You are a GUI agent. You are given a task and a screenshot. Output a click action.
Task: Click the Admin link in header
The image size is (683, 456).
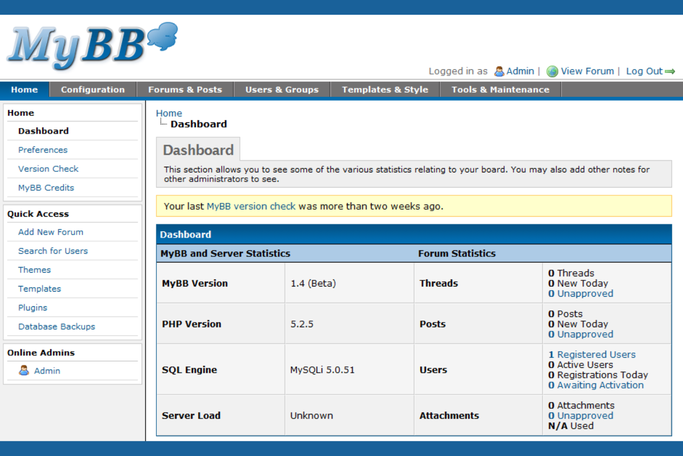pos(520,71)
